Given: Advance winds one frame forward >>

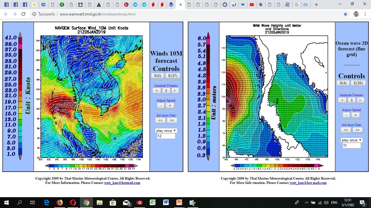Looking at the screenshot, I should [x=172, y=120].
